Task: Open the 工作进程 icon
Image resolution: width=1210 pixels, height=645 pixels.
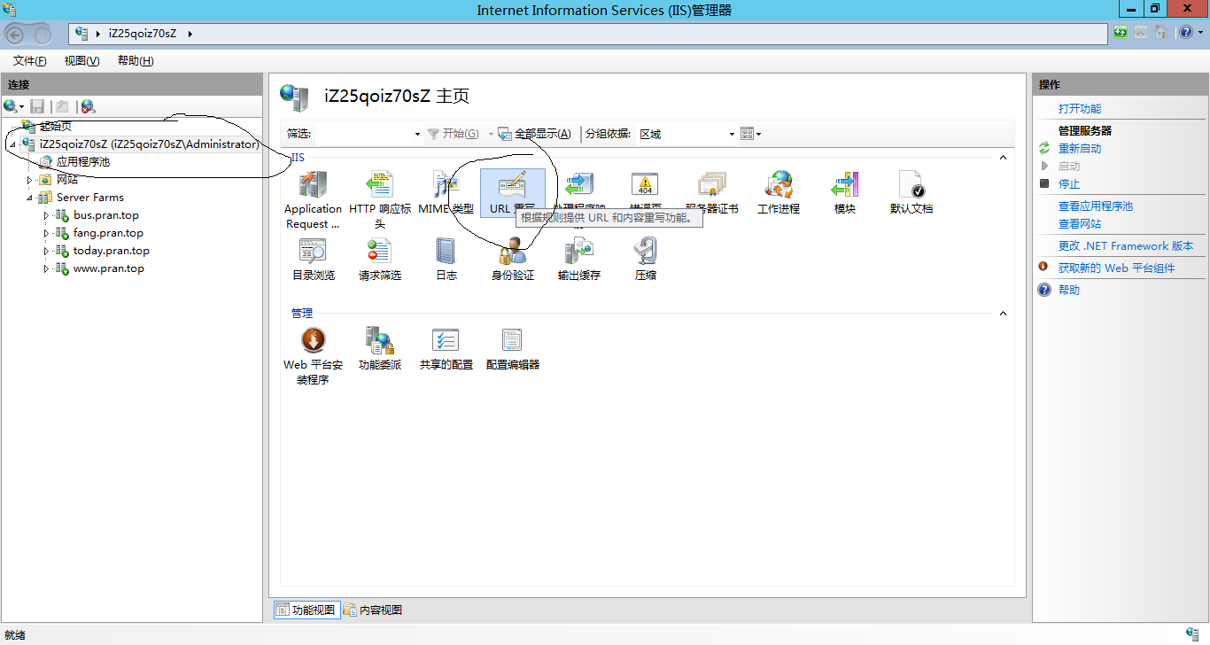Action: 778,185
